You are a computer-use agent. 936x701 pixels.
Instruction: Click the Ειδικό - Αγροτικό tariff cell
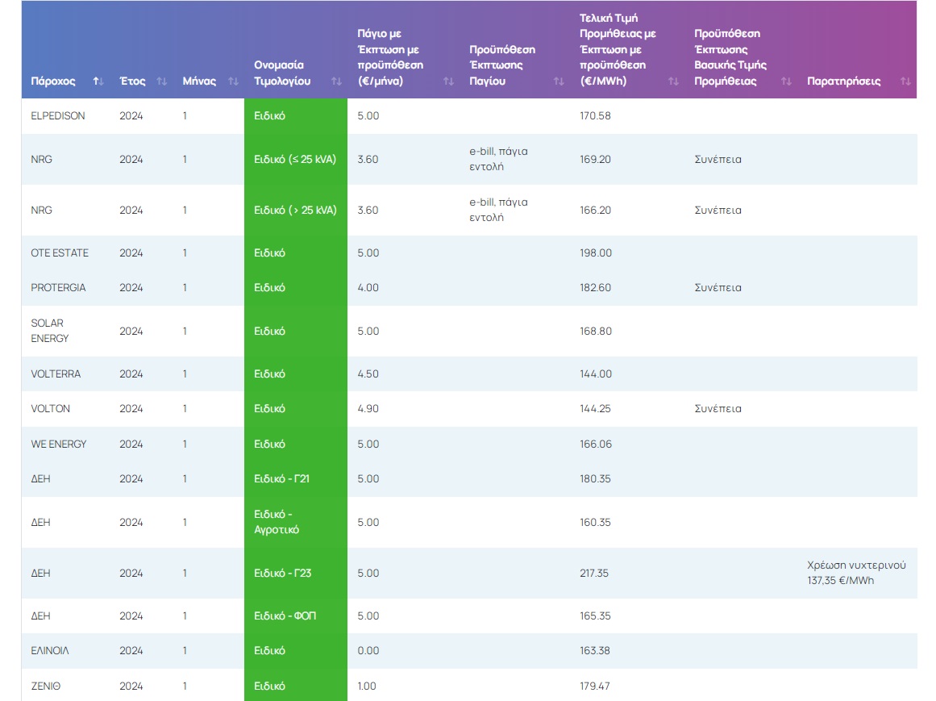pos(277,523)
